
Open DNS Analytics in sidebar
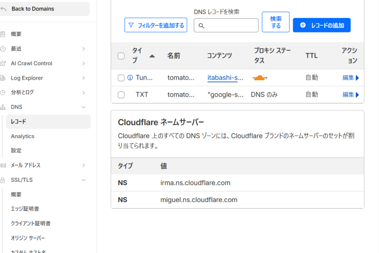tap(23, 136)
